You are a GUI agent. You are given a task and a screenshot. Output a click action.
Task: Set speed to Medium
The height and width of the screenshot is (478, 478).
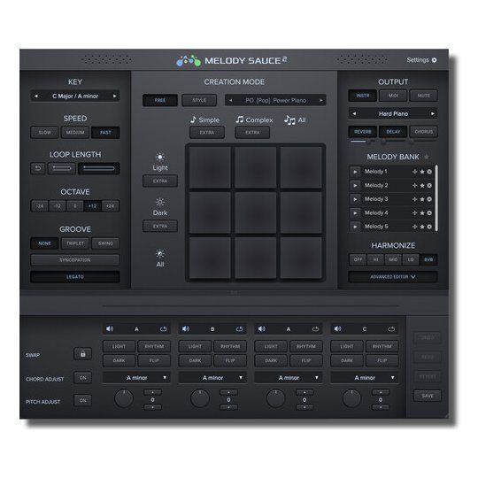[75, 133]
